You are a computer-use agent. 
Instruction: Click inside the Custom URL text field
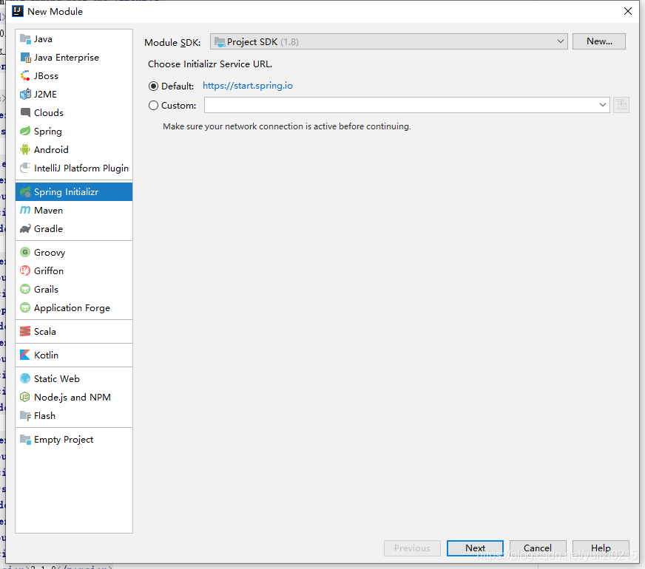pos(399,106)
